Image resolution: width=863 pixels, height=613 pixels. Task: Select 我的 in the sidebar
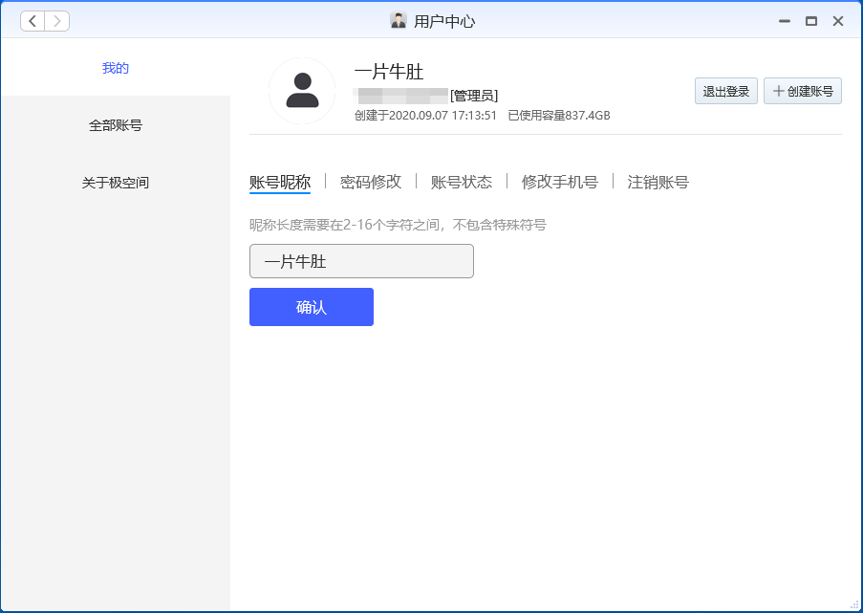click(116, 68)
